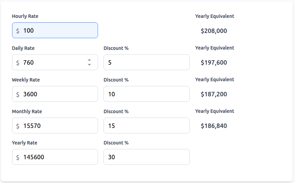Click the dollar sign in Monthly Rate

click(x=18, y=126)
